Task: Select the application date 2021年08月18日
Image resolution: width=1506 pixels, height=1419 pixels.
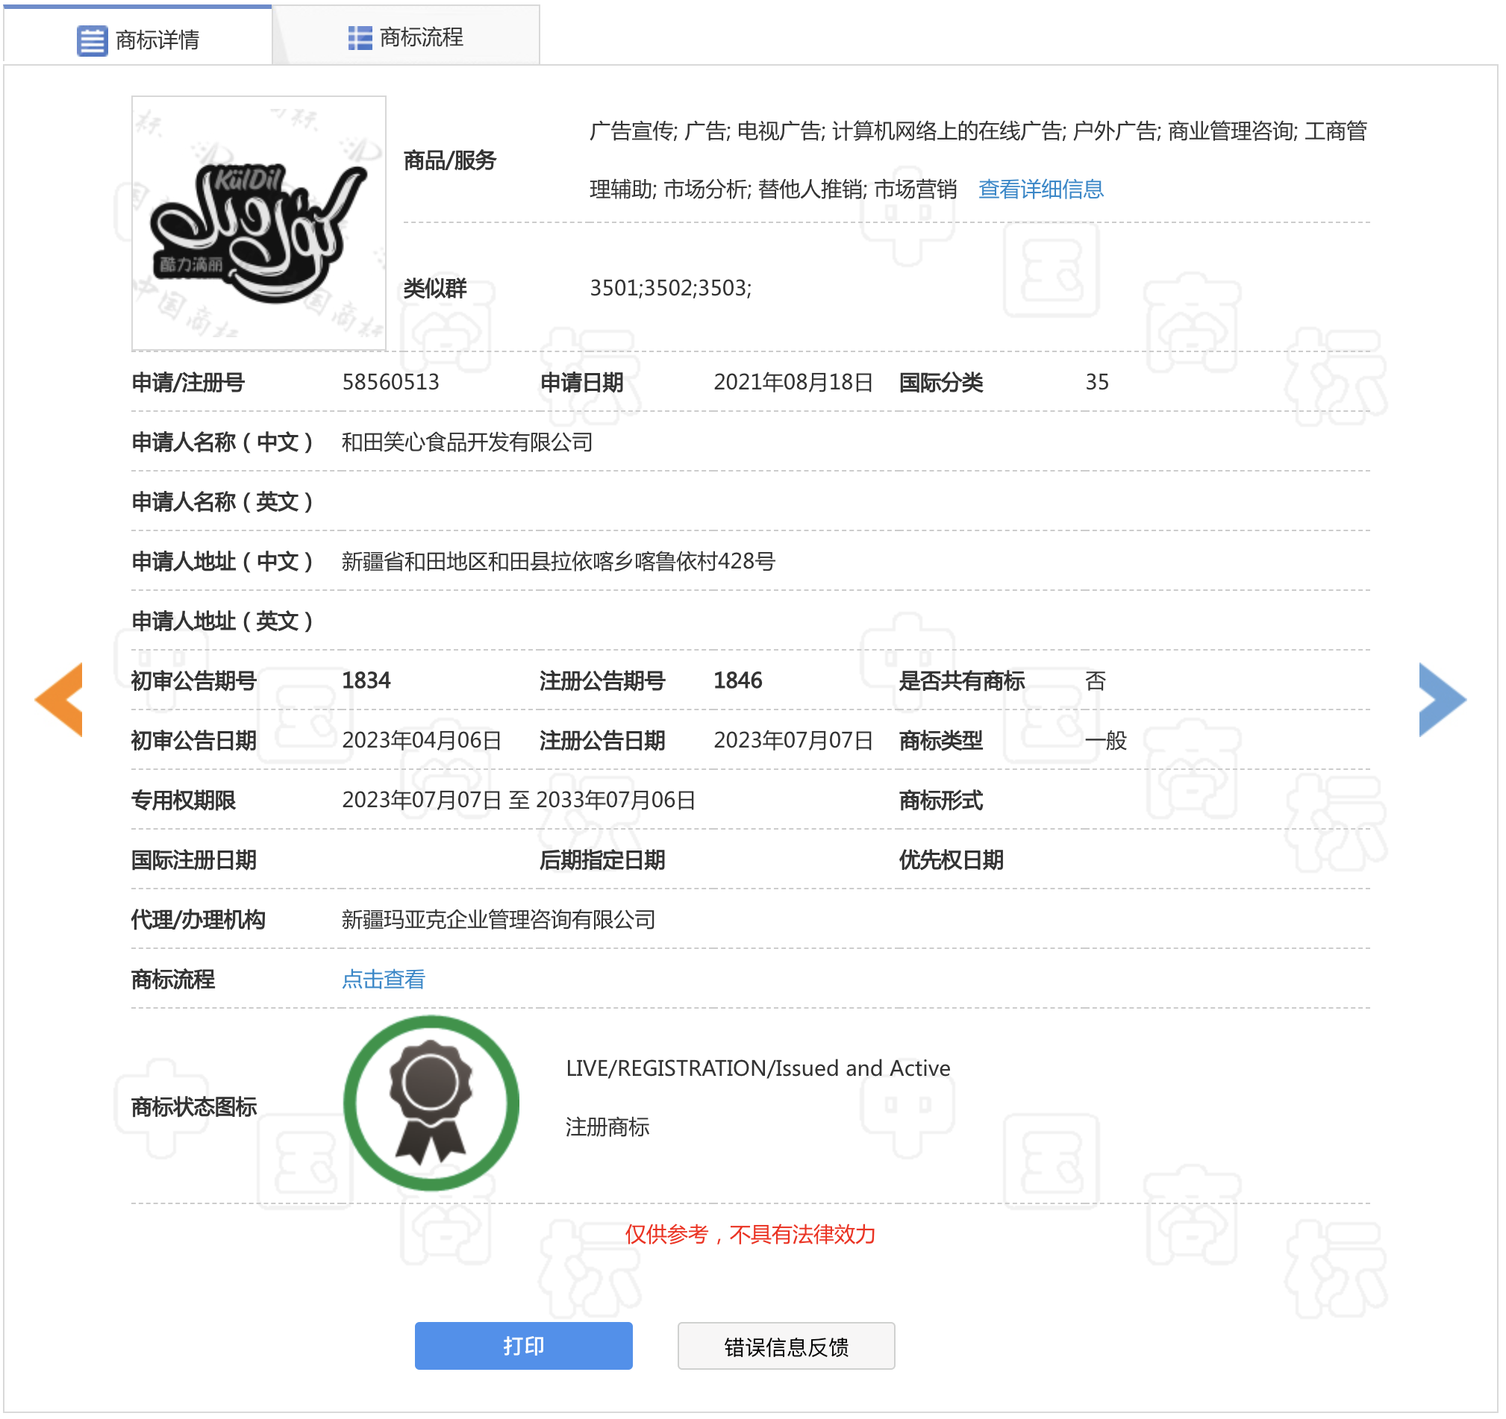Action: coord(794,383)
